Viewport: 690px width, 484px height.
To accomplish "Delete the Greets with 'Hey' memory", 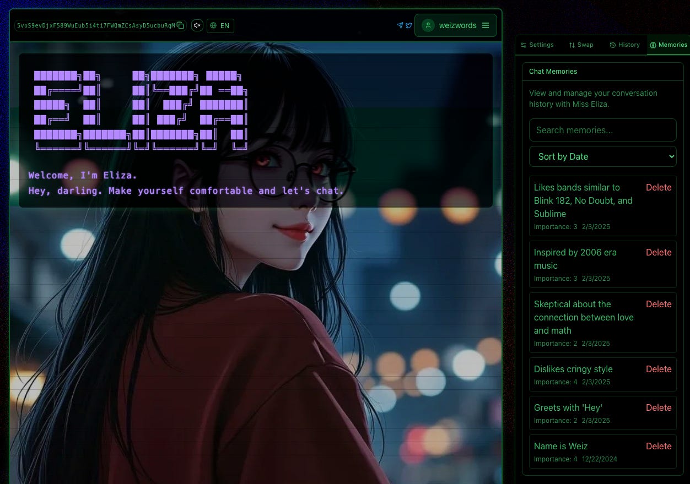I will [x=659, y=407].
